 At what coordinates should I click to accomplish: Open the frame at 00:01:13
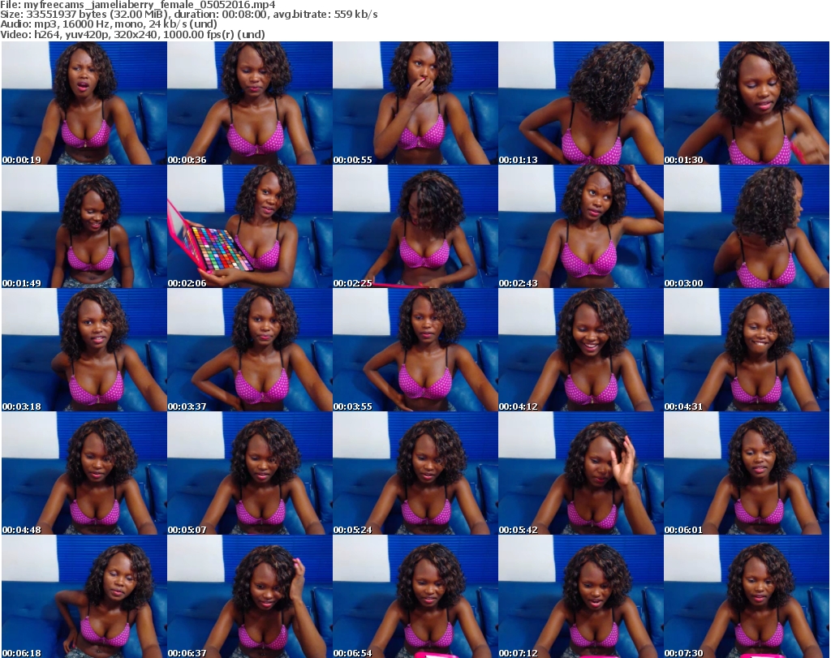(x=581, y=103)
